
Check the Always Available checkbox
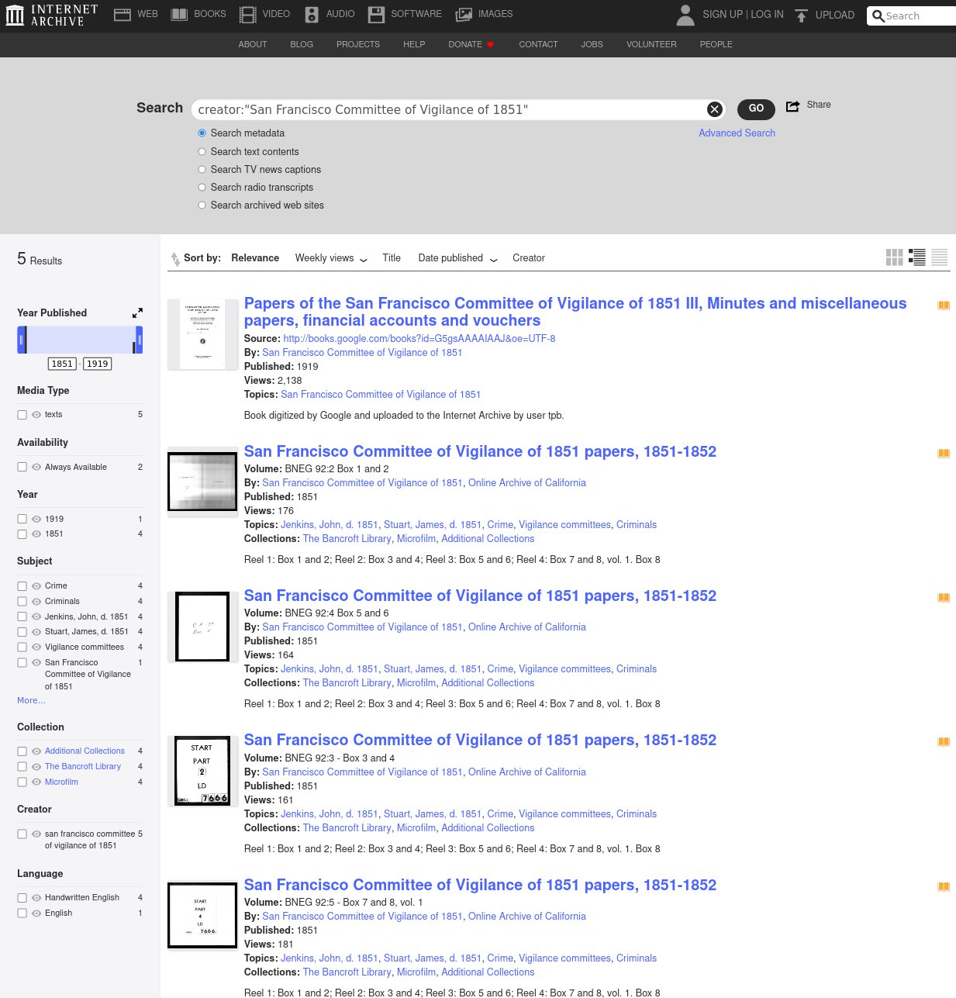[x=22, y=467]
